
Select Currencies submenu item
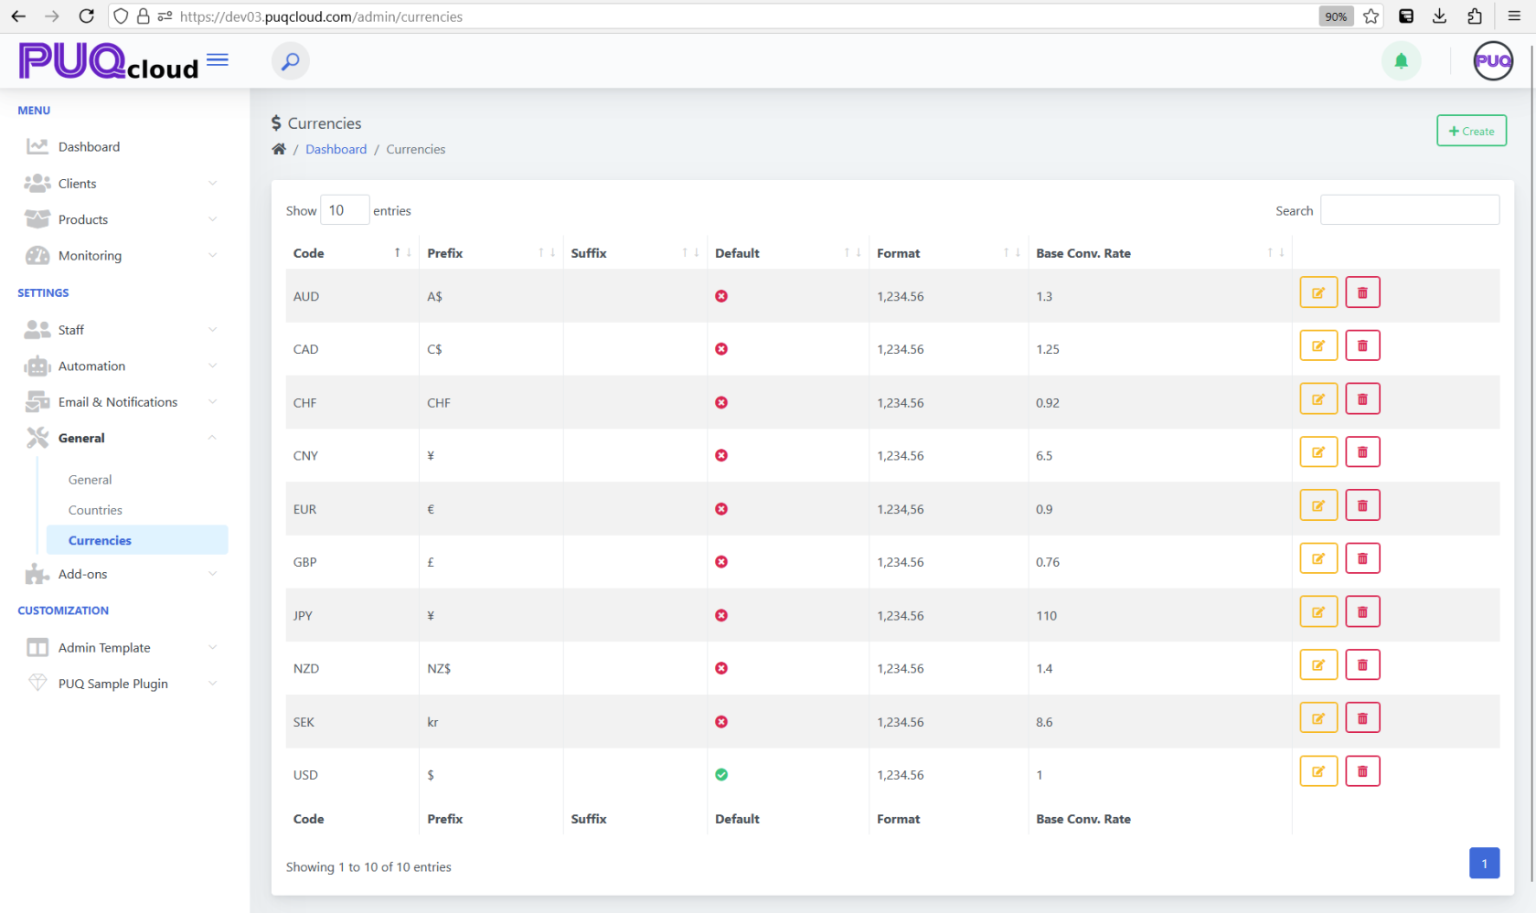tap(137, 540)
